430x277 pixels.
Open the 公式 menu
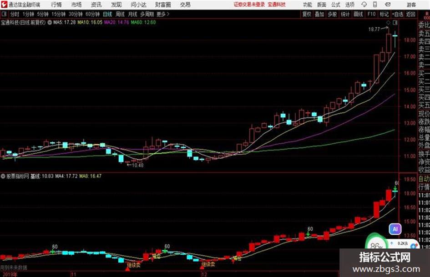pyautogui.click(x=336, y=5)
